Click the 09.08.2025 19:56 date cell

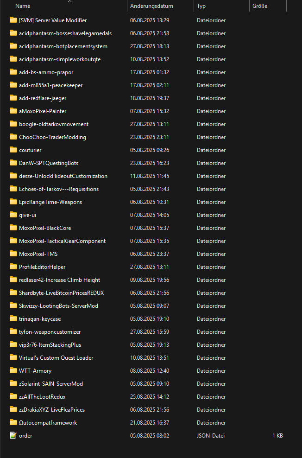tap(150, 280)
